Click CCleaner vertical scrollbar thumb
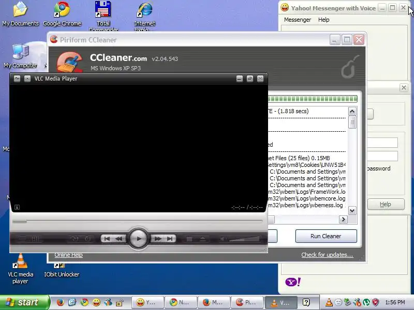 click(352, 122)
